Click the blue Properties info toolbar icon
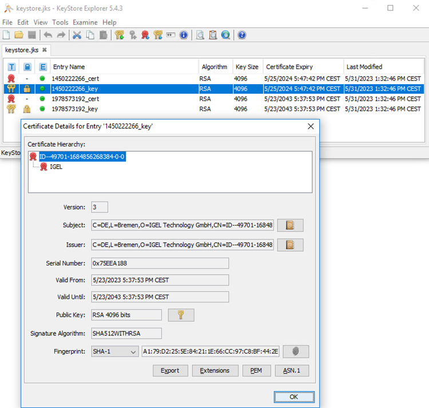This screenshot has height=408, width=429. 184,35
